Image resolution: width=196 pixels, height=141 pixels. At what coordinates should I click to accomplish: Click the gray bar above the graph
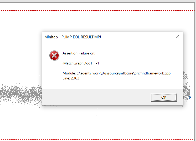pos(98,1)
